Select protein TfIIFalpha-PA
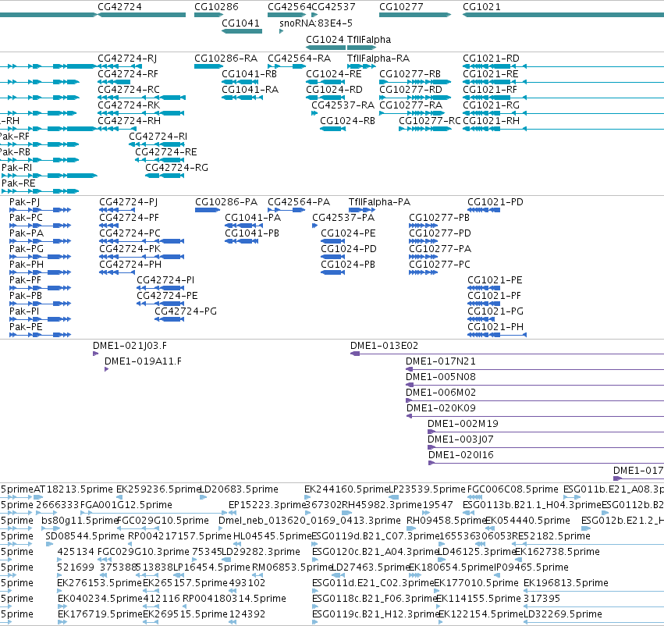 tap(379, 202)
